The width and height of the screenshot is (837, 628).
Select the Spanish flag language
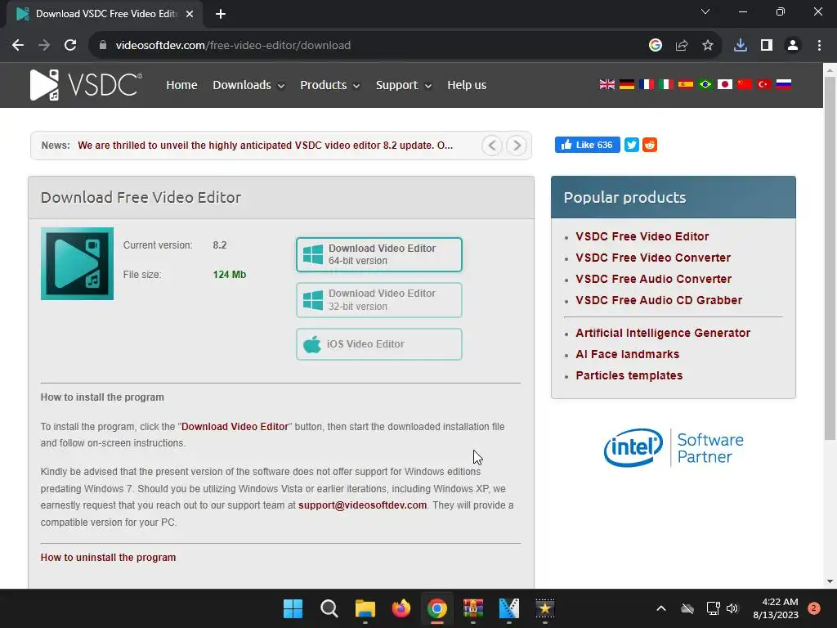[686, 84]
